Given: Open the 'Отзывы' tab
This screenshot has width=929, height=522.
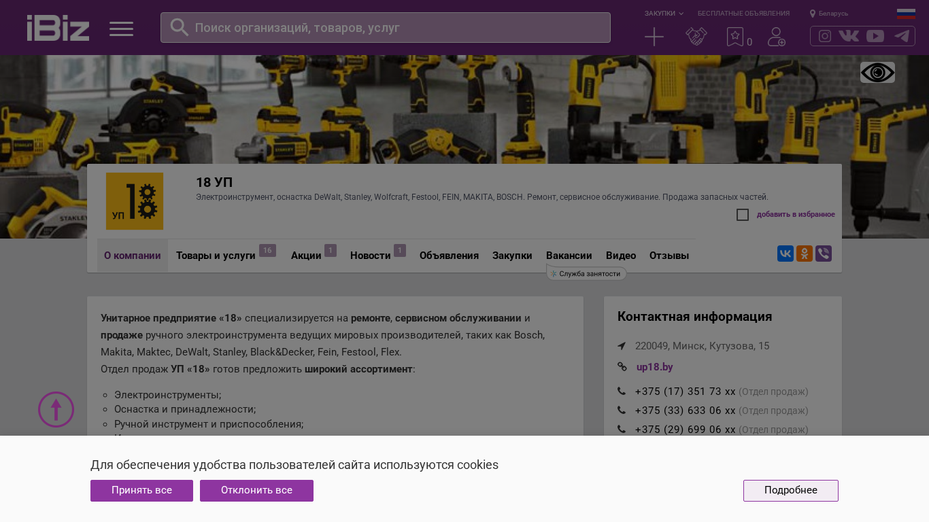Looking at the screenshot, I should click(669, 256).
